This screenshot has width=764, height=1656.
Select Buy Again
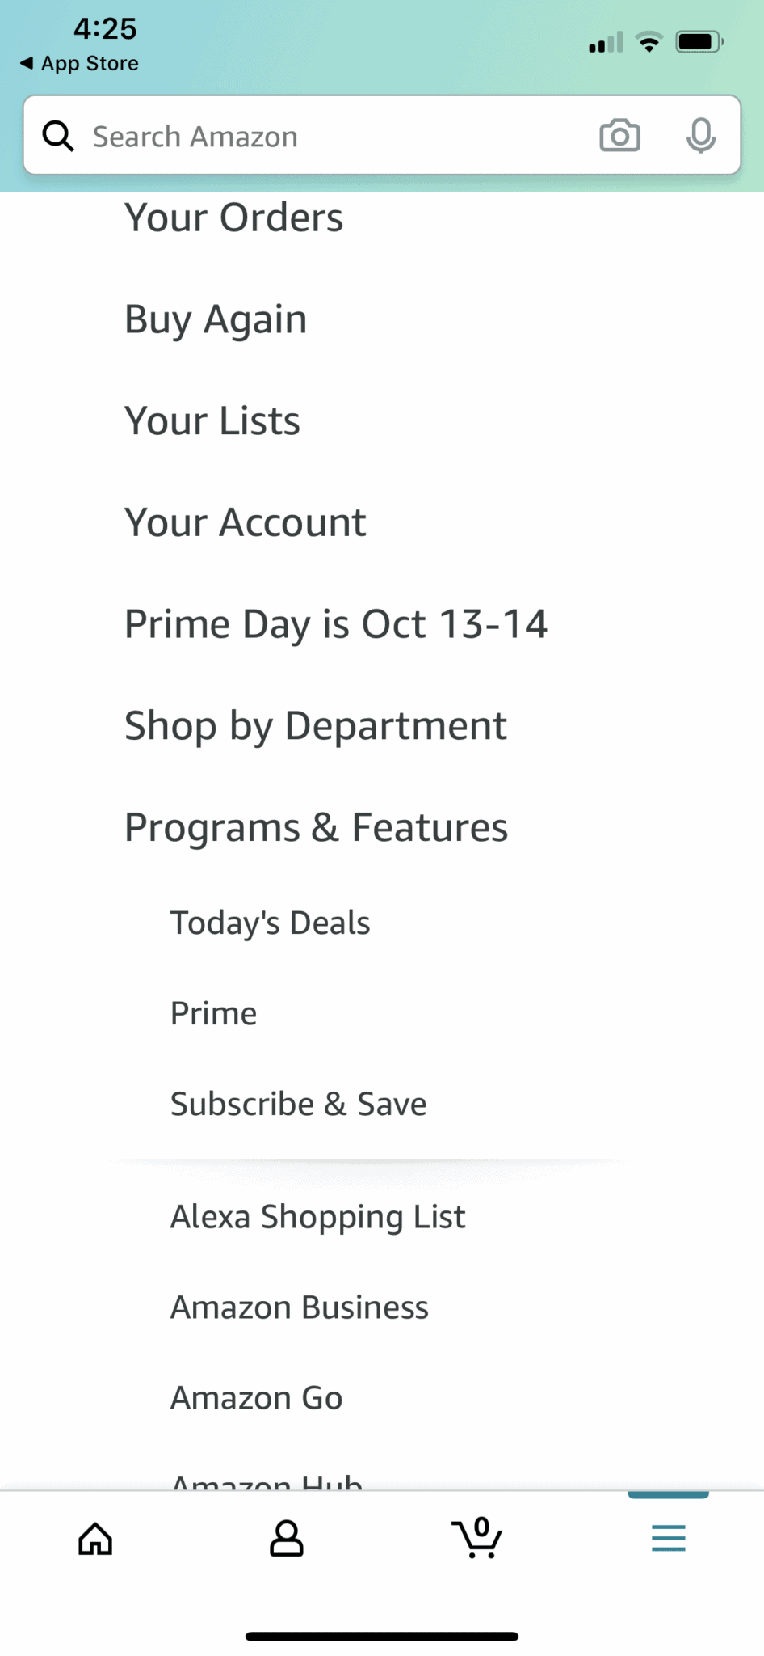pos(216,319)
